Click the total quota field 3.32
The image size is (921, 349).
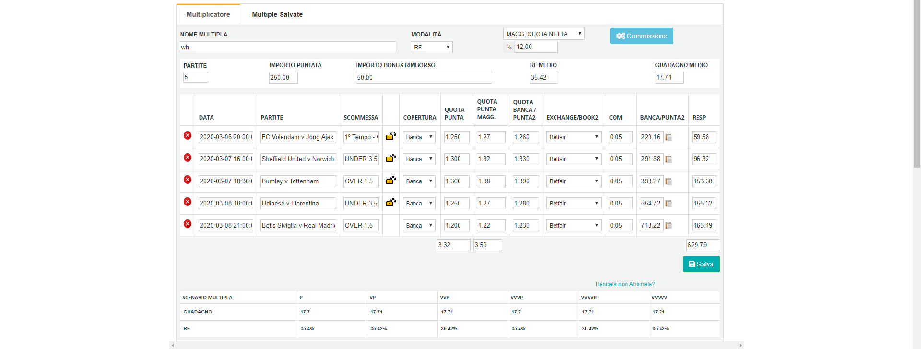(x=454, y=245)
